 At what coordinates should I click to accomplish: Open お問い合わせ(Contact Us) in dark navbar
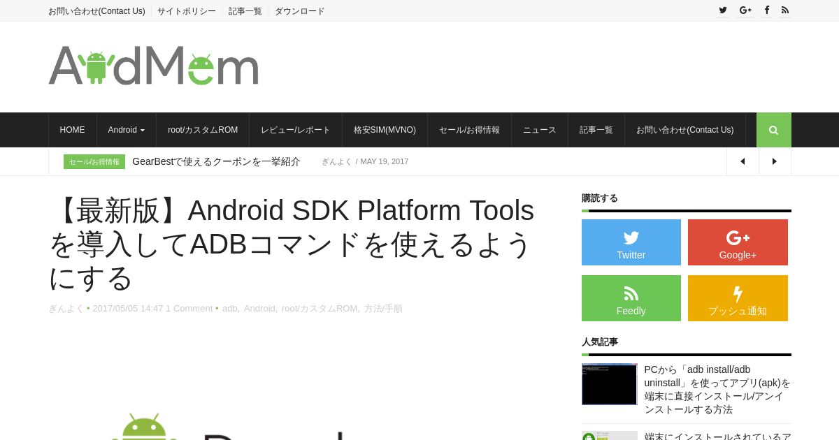tap(685, 130)
